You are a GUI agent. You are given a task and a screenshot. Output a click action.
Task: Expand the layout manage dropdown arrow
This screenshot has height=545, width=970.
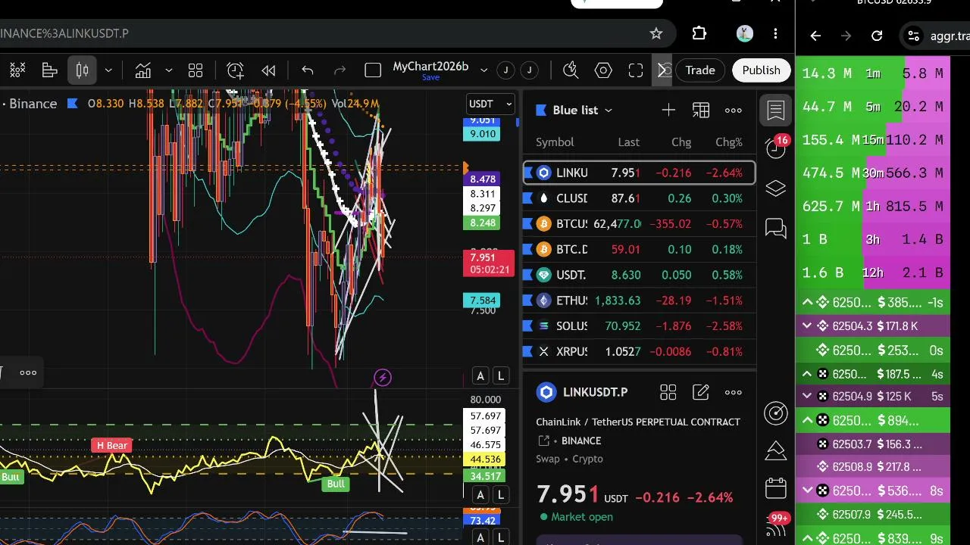[483, 70]
